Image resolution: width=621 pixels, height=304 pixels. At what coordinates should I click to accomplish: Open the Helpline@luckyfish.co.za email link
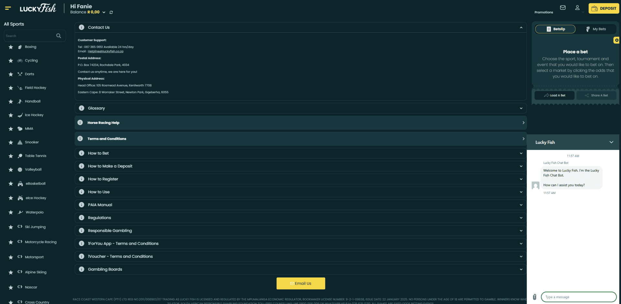(x=105, y=51)
